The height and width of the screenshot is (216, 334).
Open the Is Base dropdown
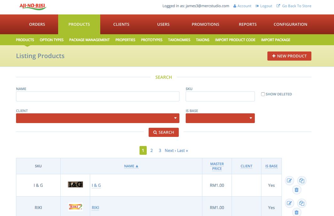click(x=220, y=118)
